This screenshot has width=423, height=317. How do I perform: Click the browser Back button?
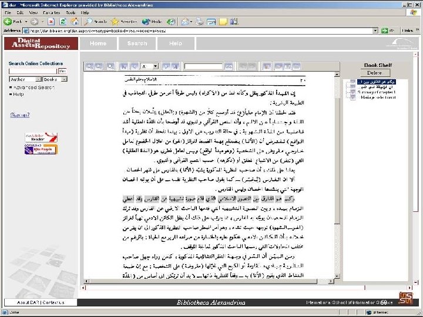pos(13,22)
